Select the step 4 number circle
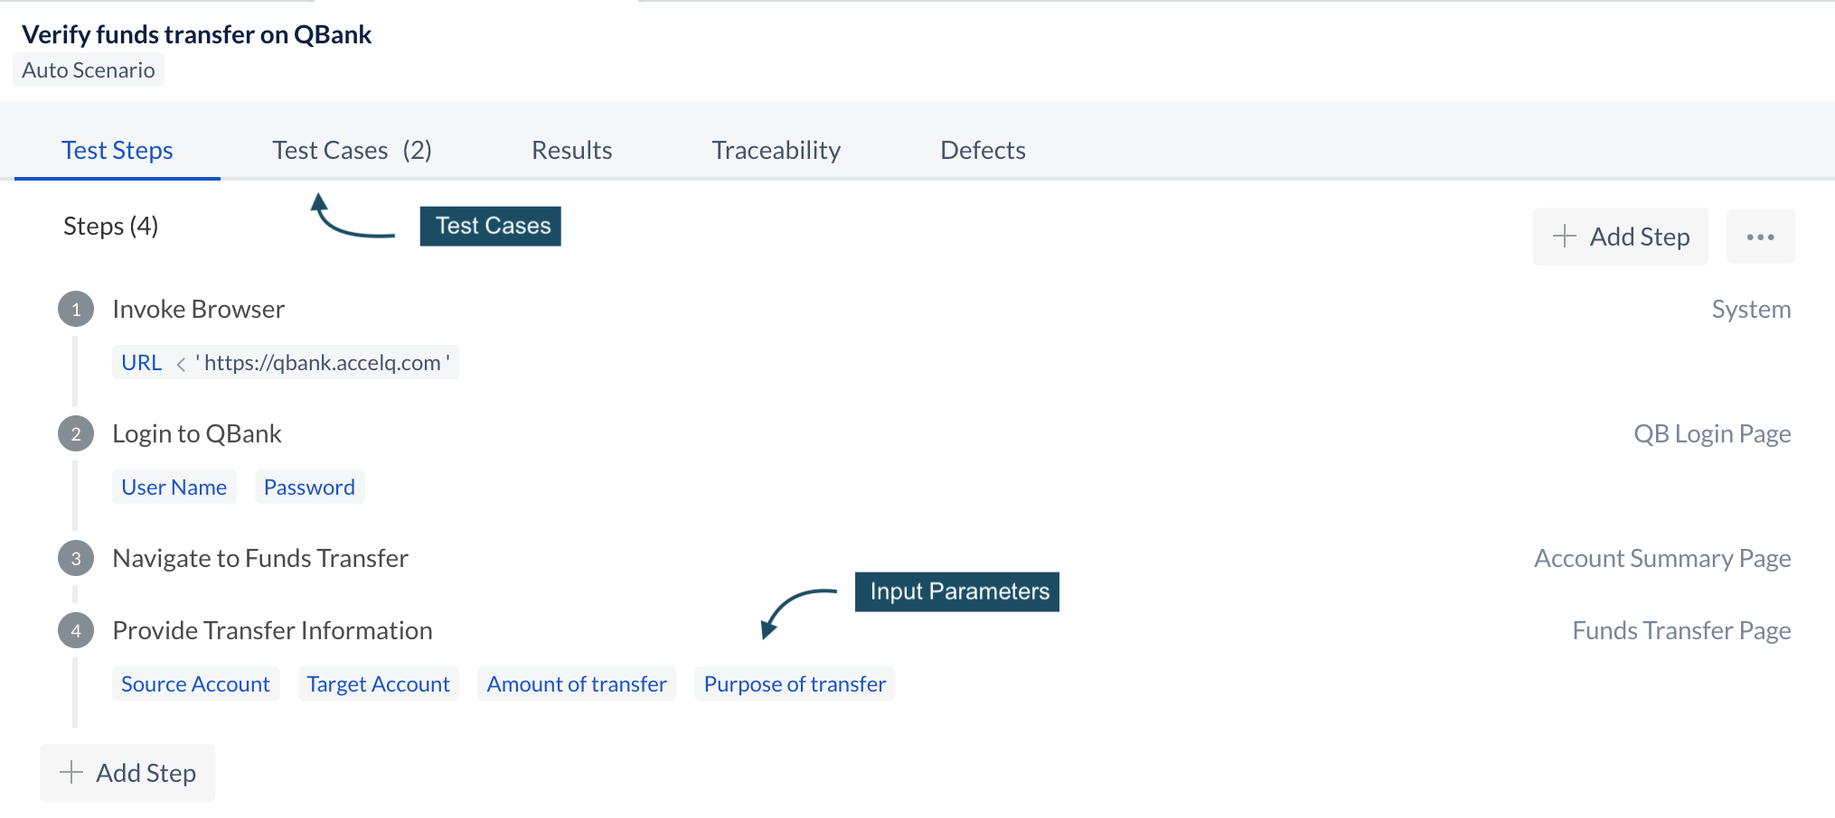Viewport: 1835px width, 818px height. point(76,630)
